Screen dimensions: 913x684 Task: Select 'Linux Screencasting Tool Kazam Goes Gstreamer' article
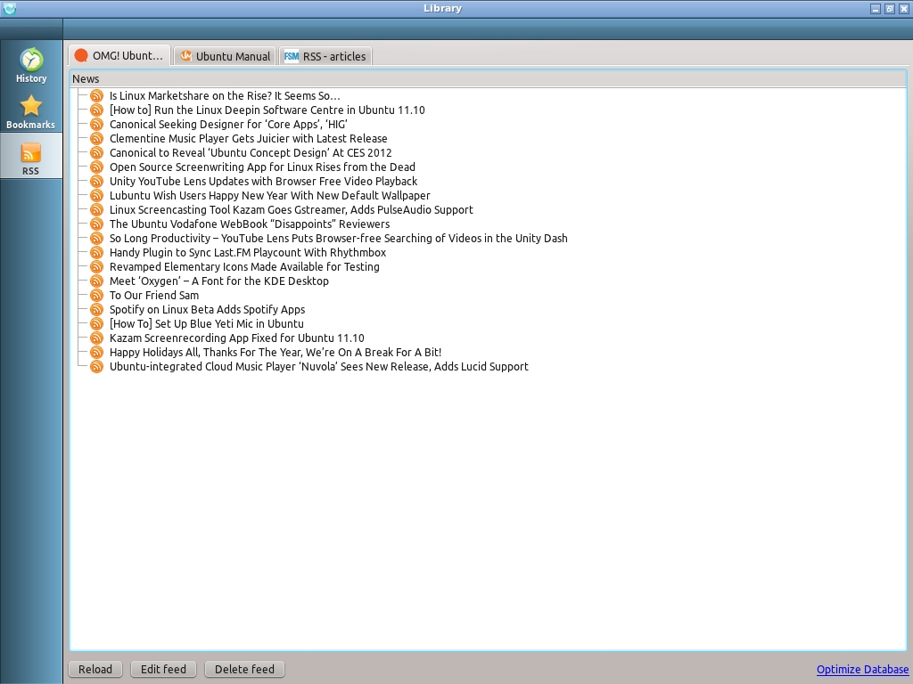click(x=292, y=210)
